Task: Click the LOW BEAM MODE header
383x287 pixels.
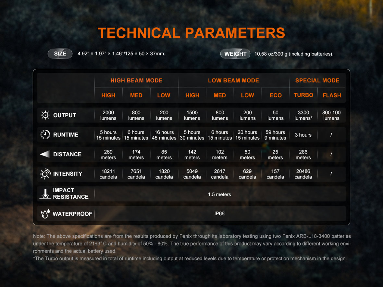Action: [x=233, y=81]
